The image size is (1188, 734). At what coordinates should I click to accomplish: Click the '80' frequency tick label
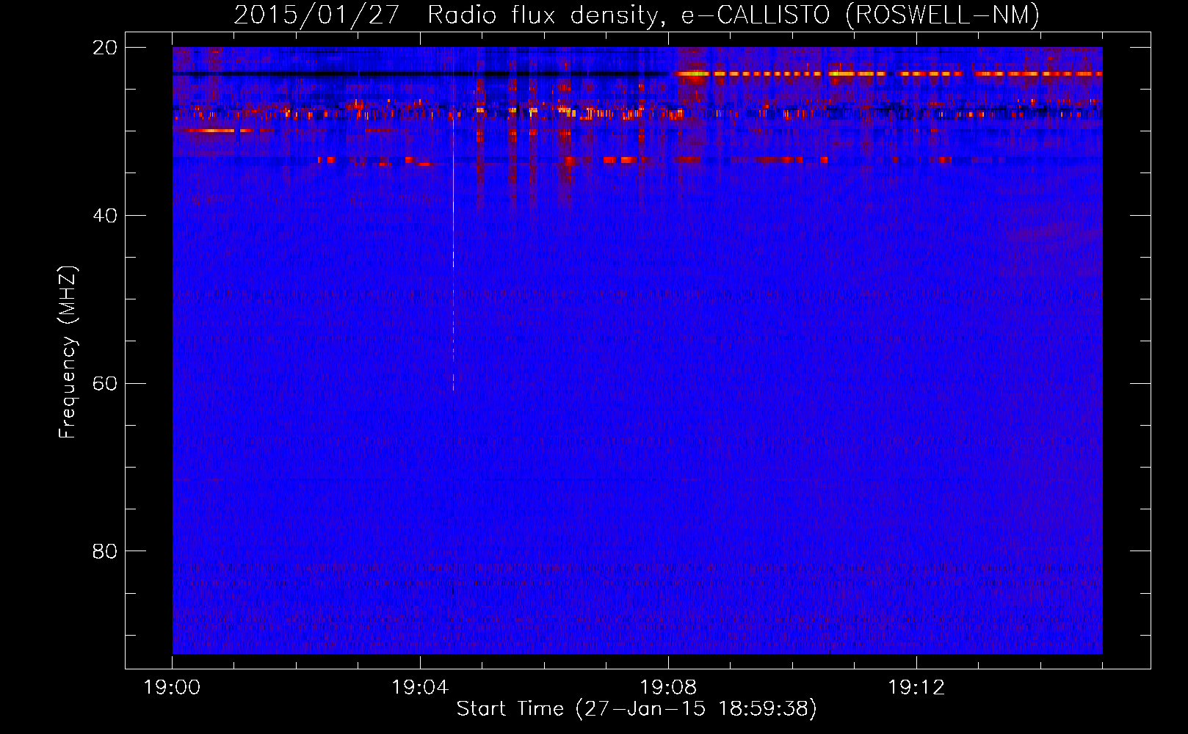tap(105, 551)
